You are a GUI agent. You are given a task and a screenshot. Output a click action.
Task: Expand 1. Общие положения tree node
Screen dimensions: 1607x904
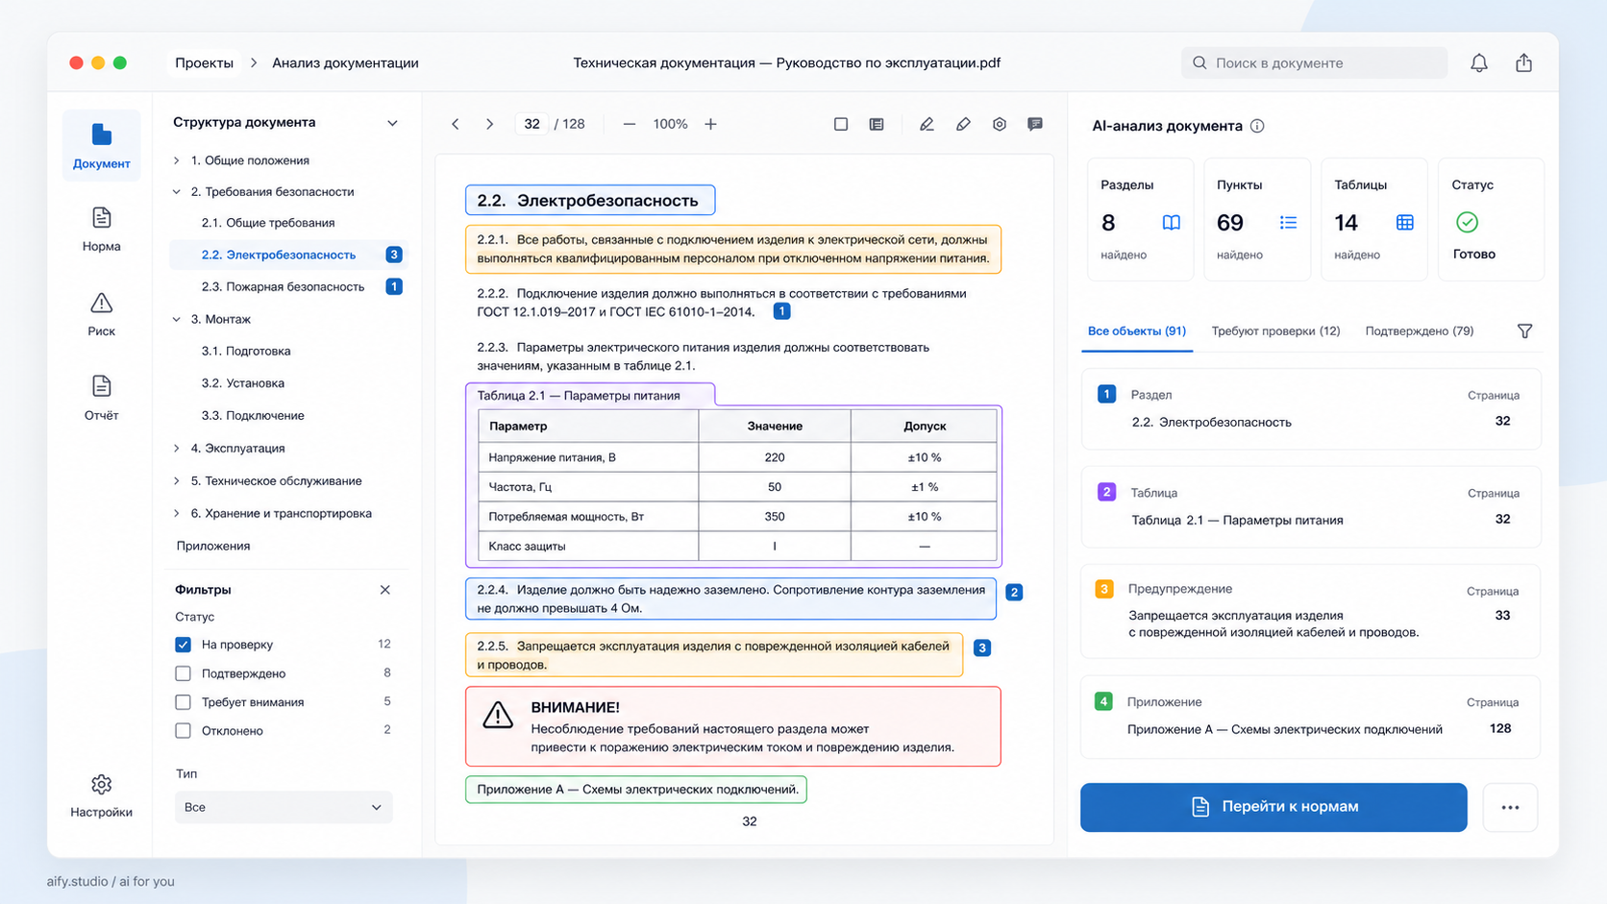pos(177,160)
